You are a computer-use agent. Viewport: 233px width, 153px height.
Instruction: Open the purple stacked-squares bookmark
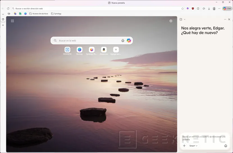click(x=15, y=14)
